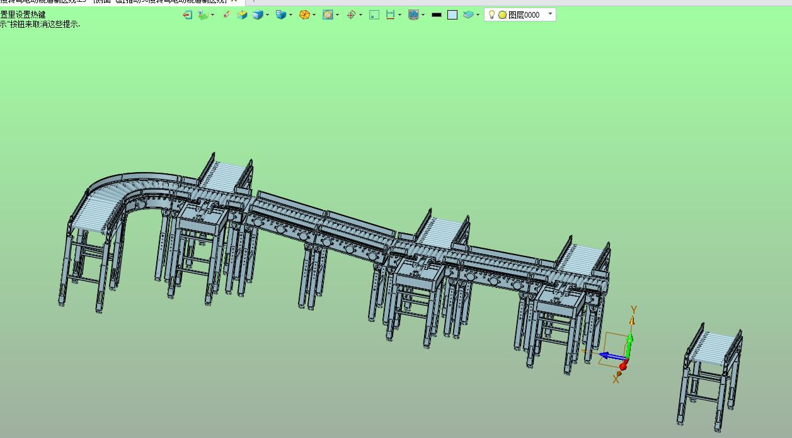Select the dimension measure tool icon
The image size is (792, 438).
[x=391, y=14]
